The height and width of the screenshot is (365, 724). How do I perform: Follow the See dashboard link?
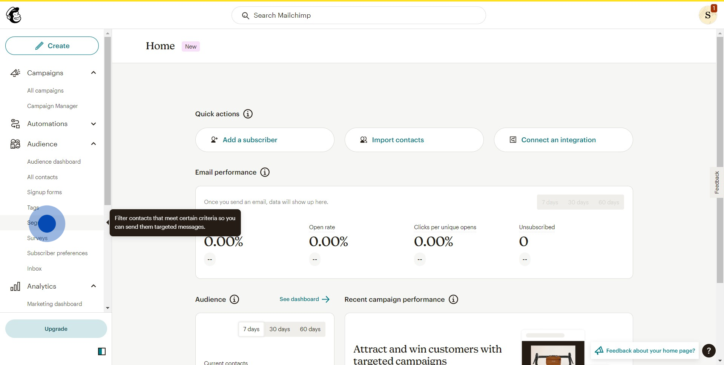click(304, 300)
